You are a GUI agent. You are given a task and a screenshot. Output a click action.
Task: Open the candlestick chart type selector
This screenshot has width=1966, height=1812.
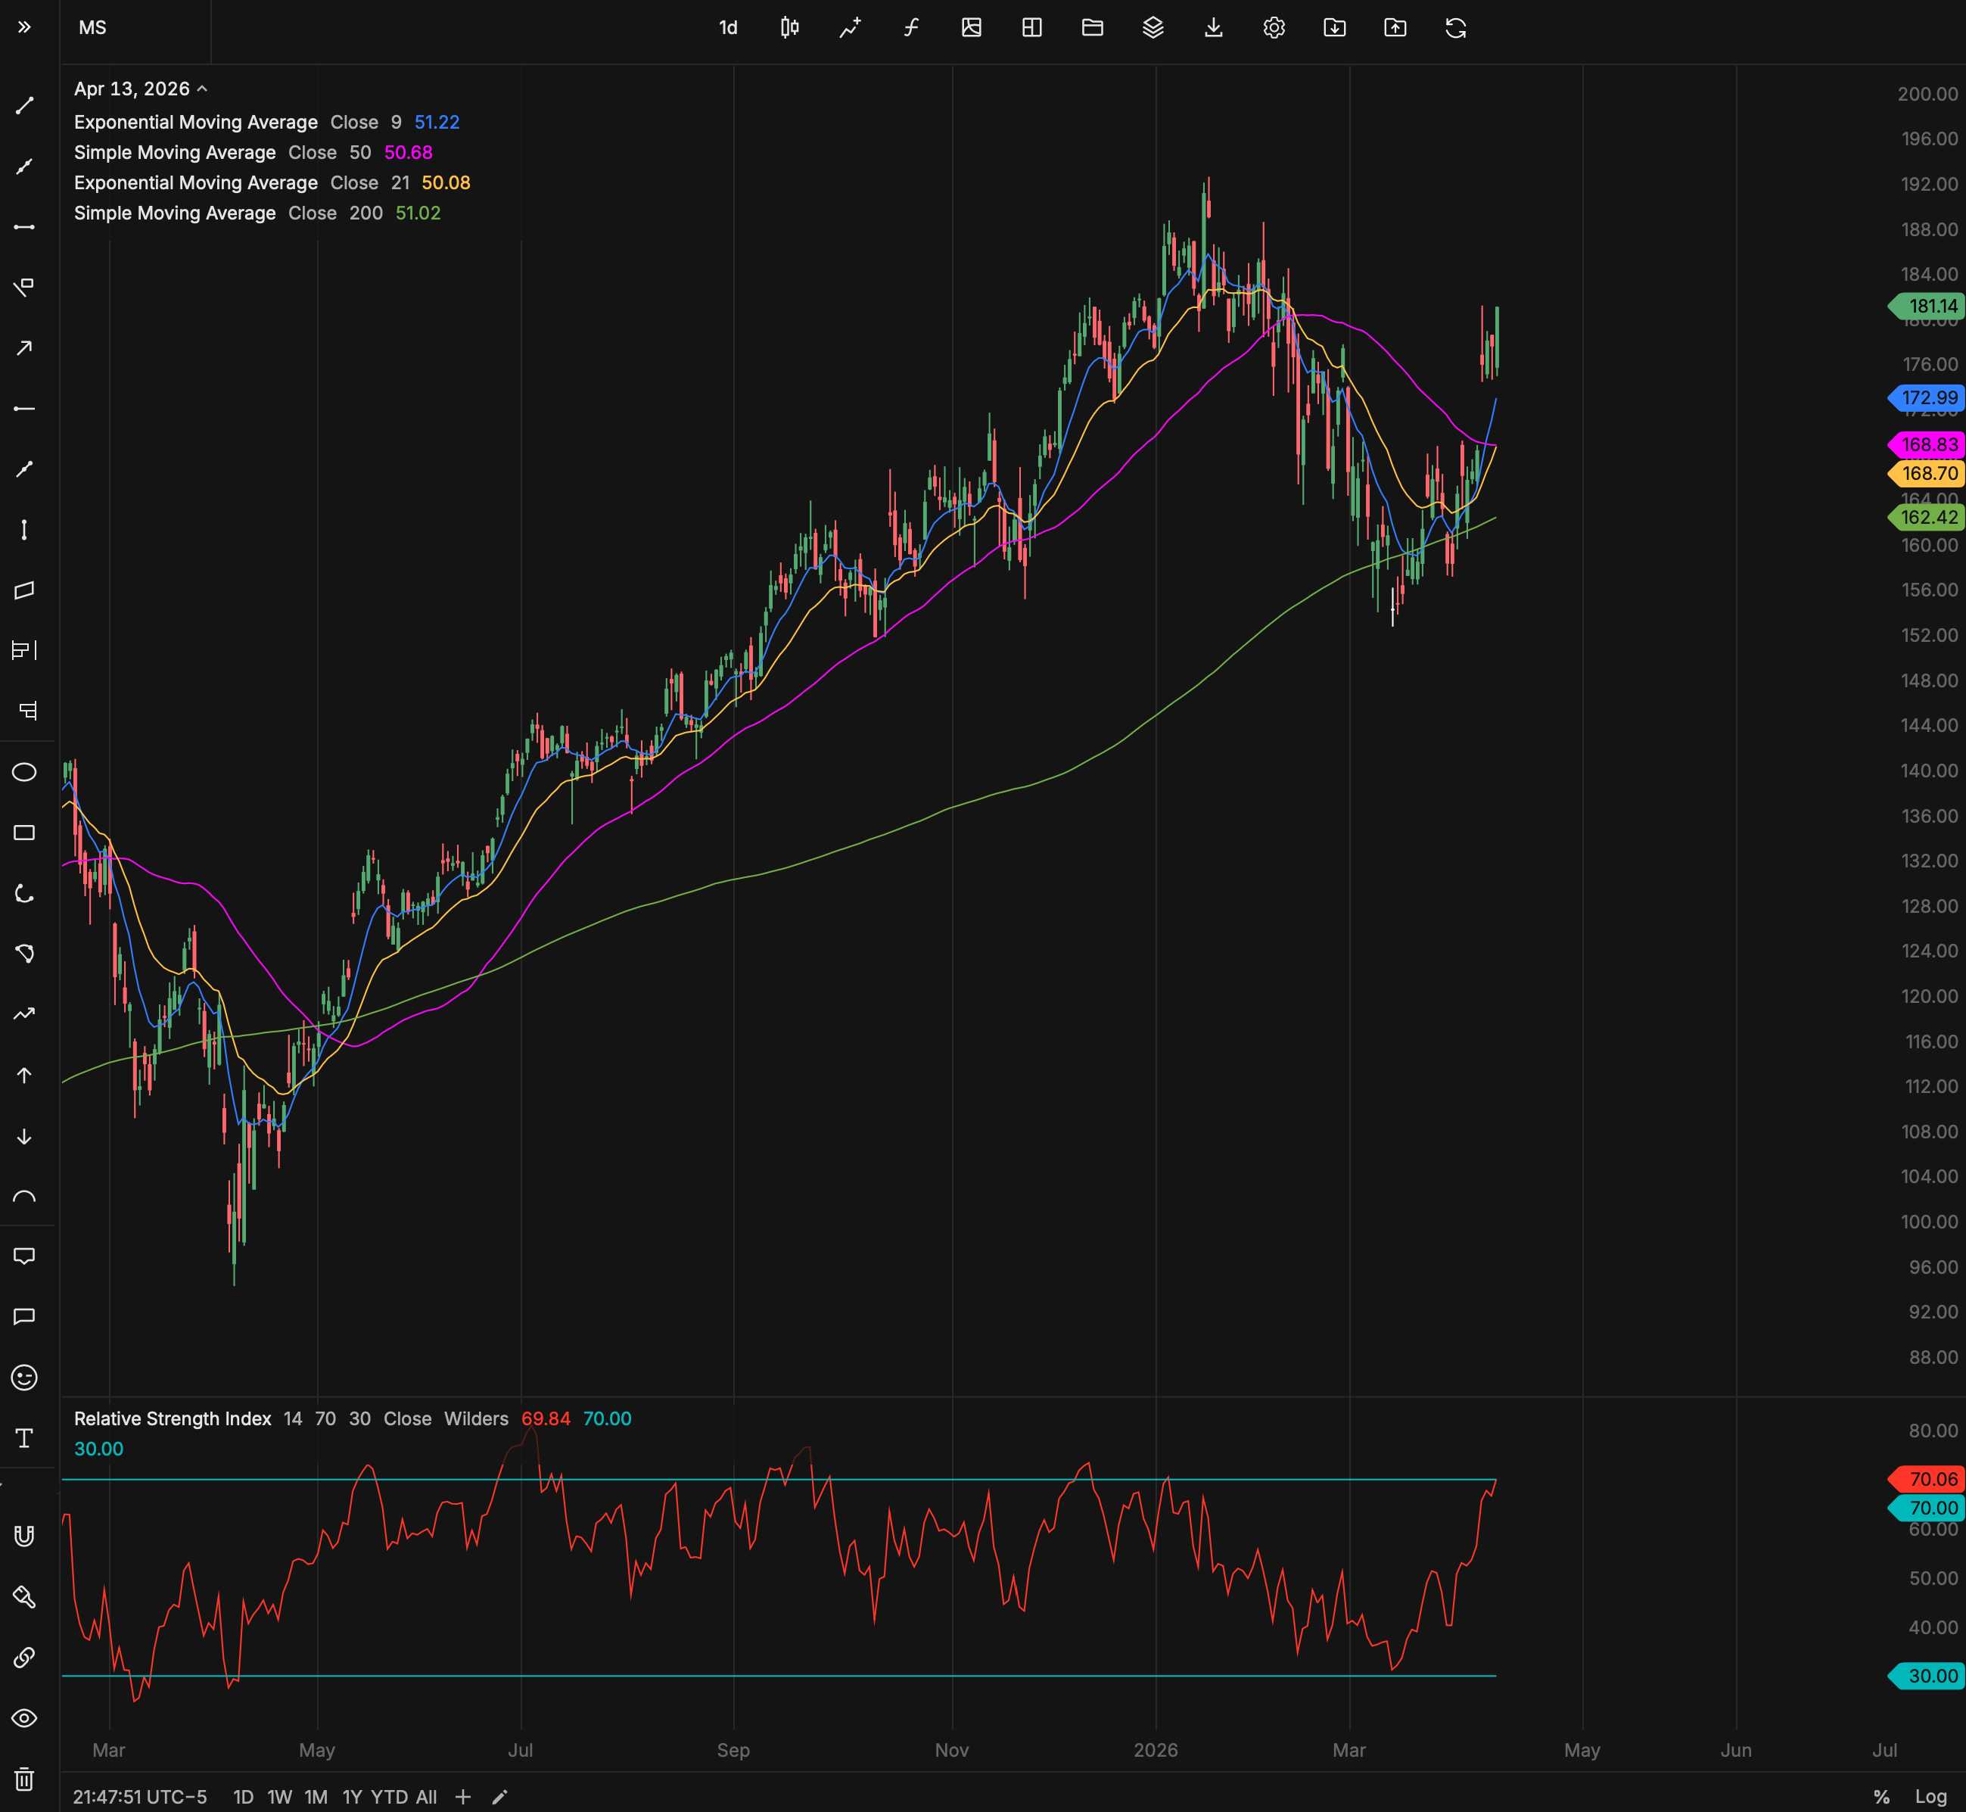pos(789,27)
